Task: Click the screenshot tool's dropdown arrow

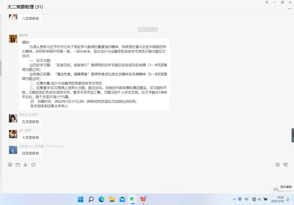Action: coord(28,165)
